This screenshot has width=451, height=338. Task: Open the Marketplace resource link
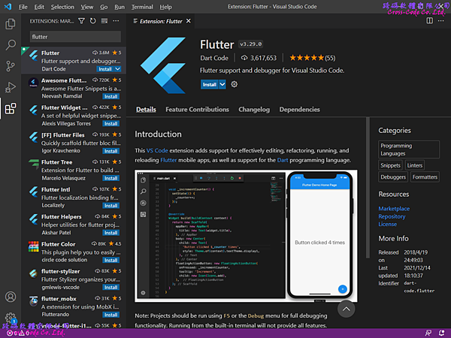394,209
